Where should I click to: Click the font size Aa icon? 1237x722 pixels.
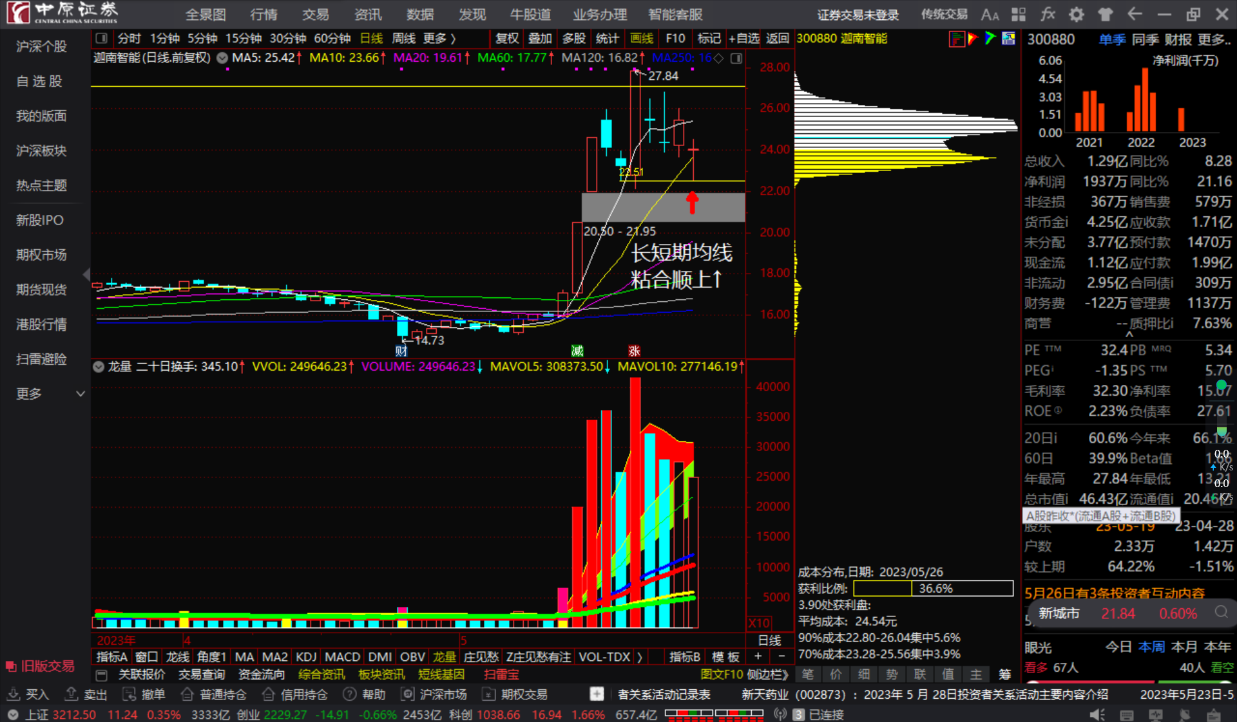(990, 14)
